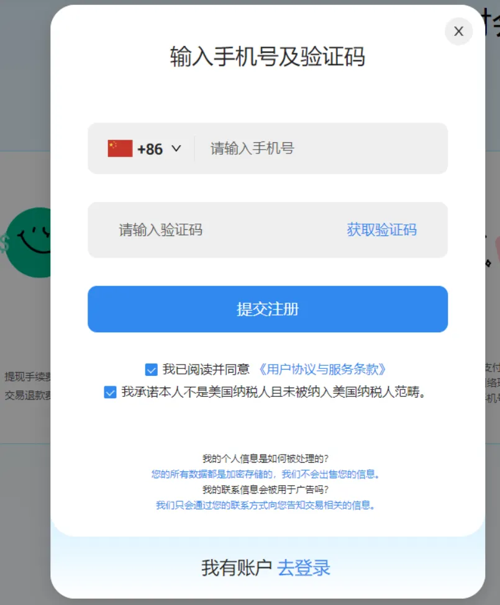500x605 pixels.
Task: Click the China flag icon
Action: click(x=120, y=148)
